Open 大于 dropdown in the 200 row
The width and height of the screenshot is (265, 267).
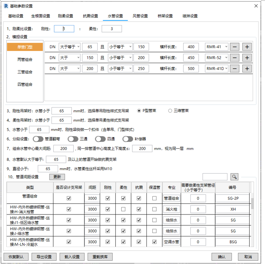pyautogui.click(x=69, y=69)
